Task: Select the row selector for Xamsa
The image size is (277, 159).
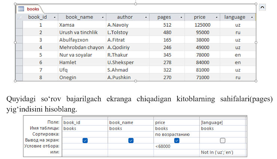Action: tap(19, 25)
